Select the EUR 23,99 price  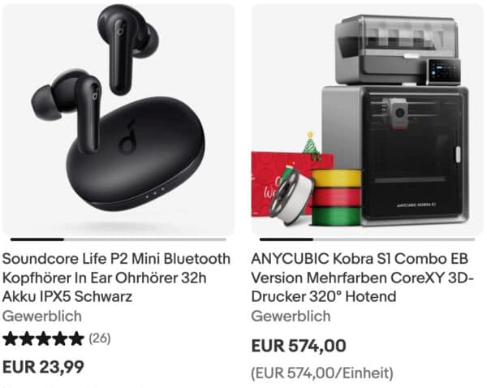pos(43,367)
